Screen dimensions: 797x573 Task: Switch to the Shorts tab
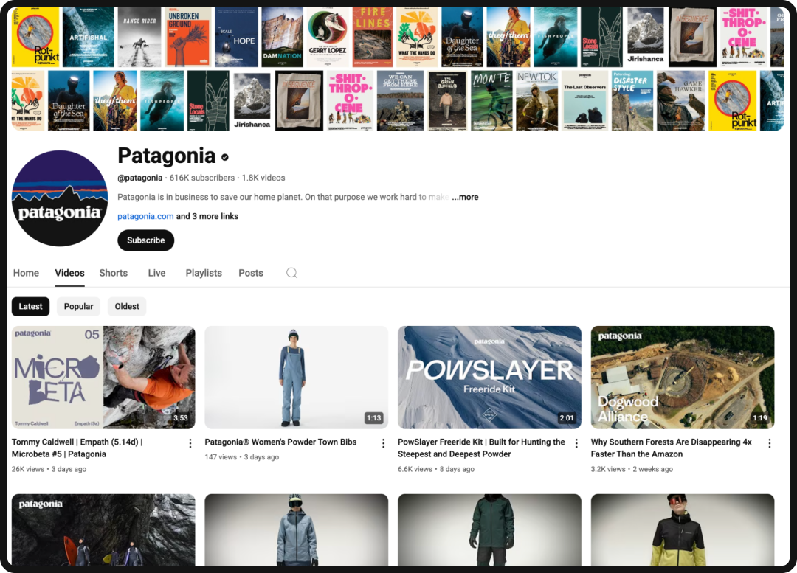[114, 273]
